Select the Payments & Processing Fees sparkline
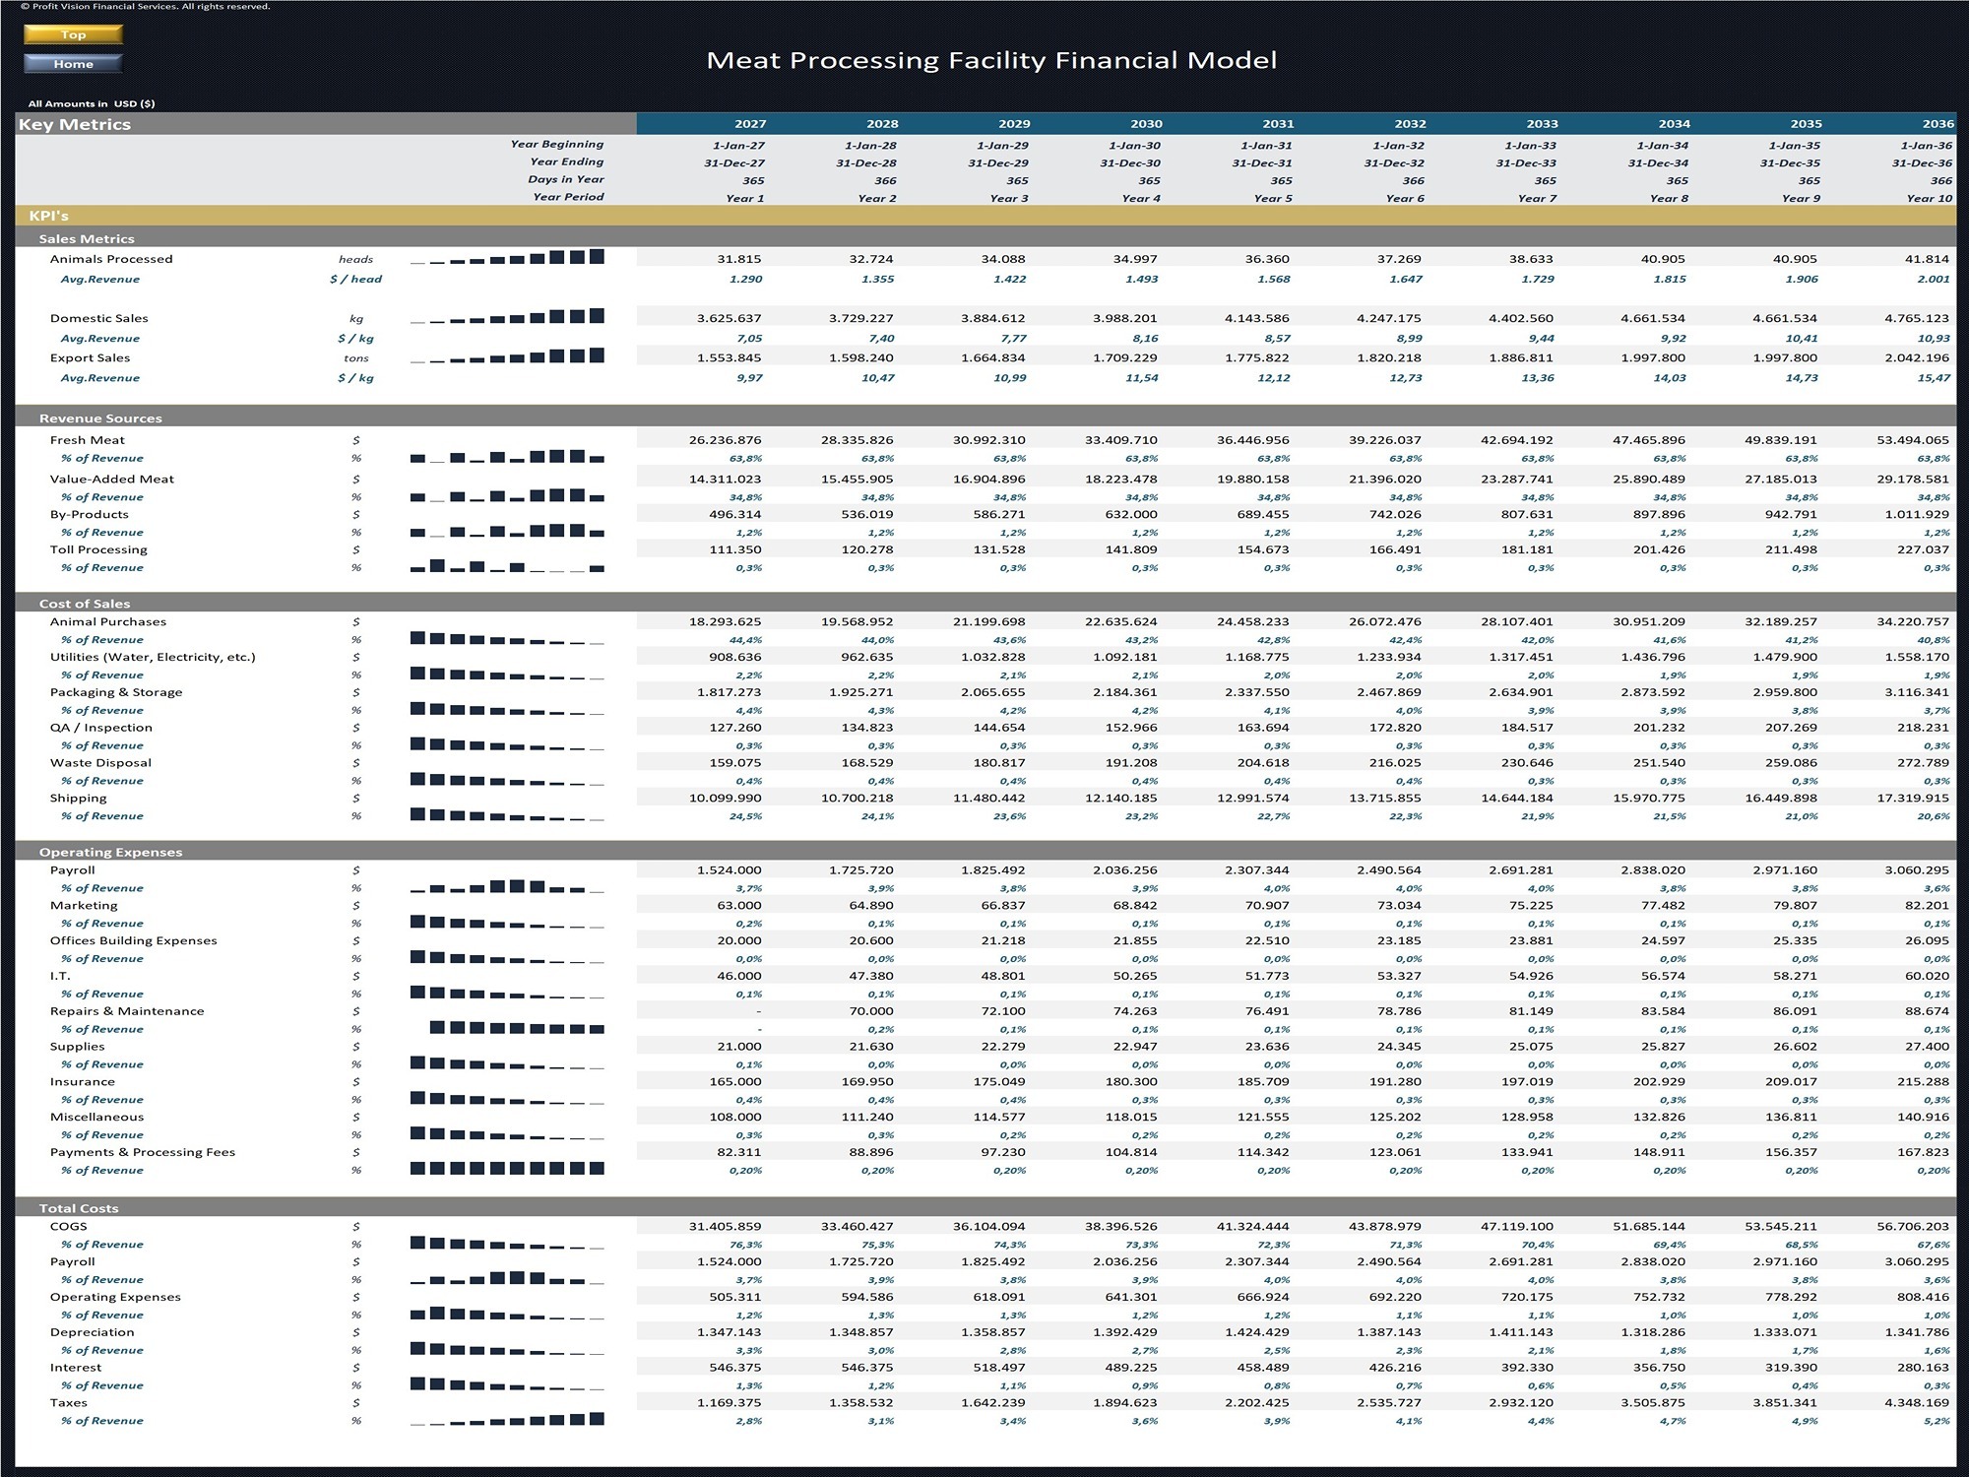The height and width of the screenshot is (1477, 1969). [507, 1169]
